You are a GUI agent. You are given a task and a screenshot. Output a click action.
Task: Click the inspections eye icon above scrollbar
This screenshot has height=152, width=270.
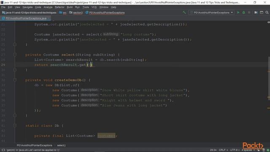tap(268, 22)
